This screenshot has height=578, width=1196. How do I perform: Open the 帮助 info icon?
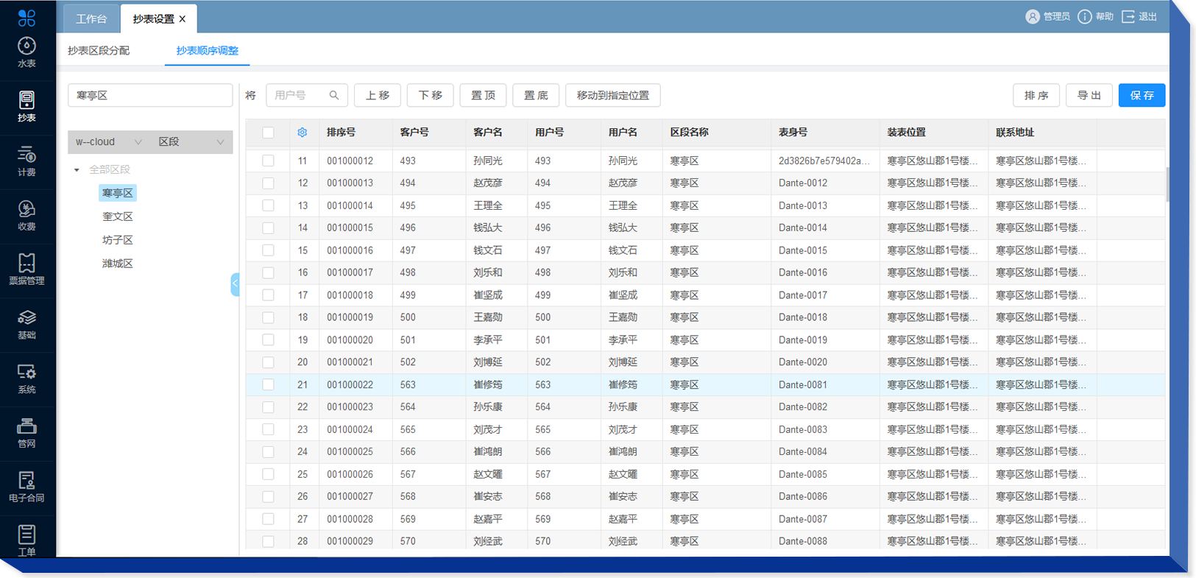click(x=1085, y=17)
